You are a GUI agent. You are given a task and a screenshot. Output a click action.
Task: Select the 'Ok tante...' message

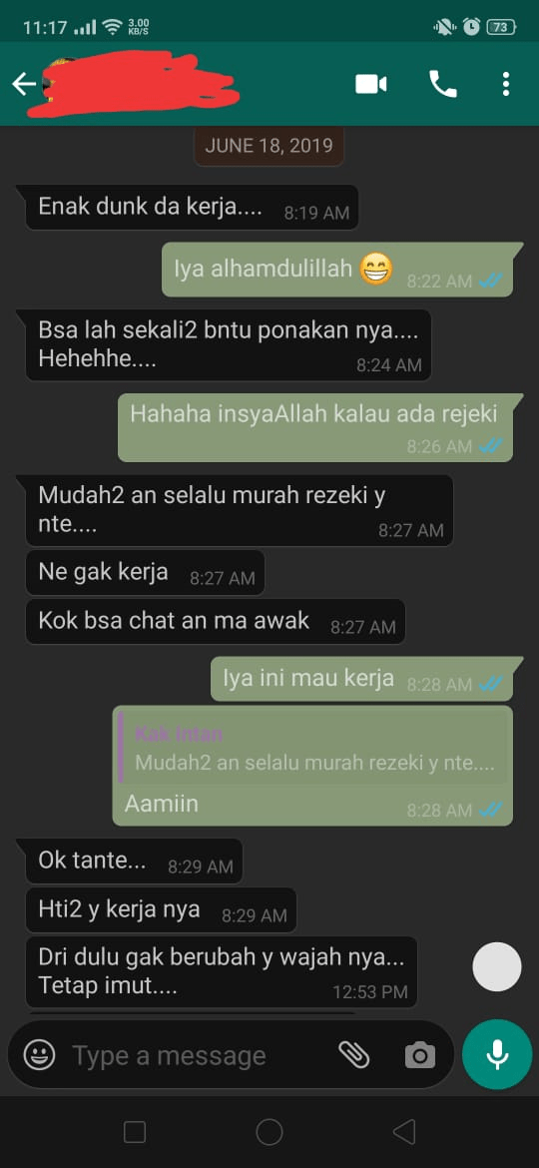(134, 862)
